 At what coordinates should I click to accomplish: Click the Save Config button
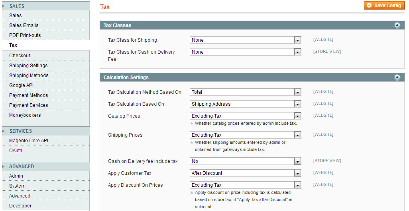384,6
